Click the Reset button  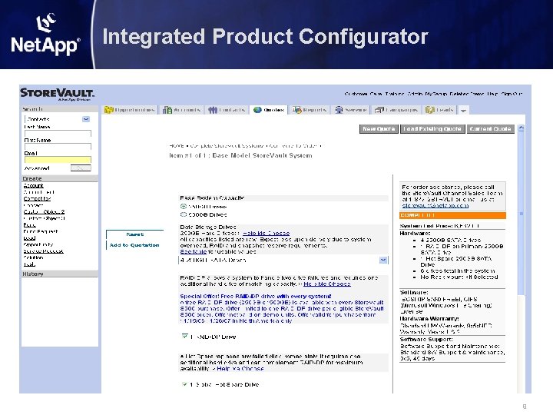click(x=134, y=234)
